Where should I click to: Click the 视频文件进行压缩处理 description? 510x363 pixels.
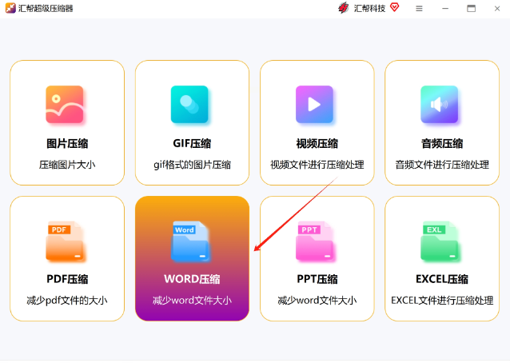pyautogui.click(x=317, y=165)
